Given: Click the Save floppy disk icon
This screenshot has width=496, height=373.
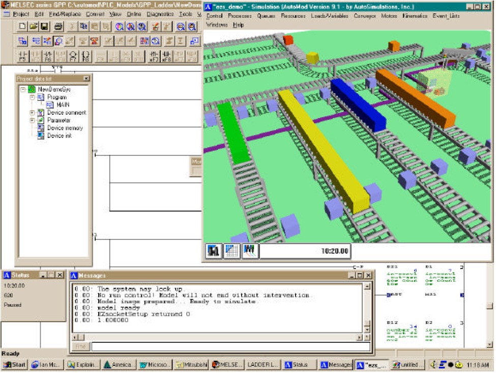Looking at the screenshot, I should point(44,26).
